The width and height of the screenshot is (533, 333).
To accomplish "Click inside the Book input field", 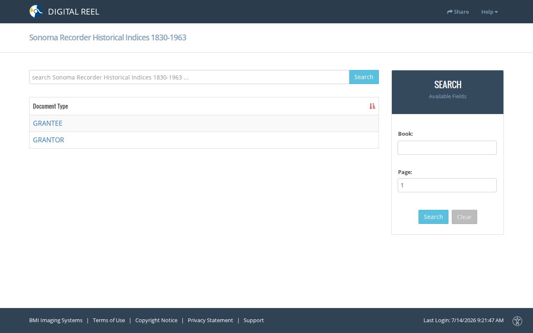I will tap(447, 148).
